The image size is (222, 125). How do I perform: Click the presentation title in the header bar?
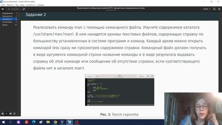(x=111, y=8)
